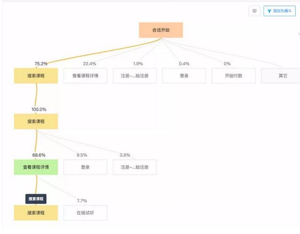Select the 开始付款 node
Screen dimensions: 300x234
point(233,75)
